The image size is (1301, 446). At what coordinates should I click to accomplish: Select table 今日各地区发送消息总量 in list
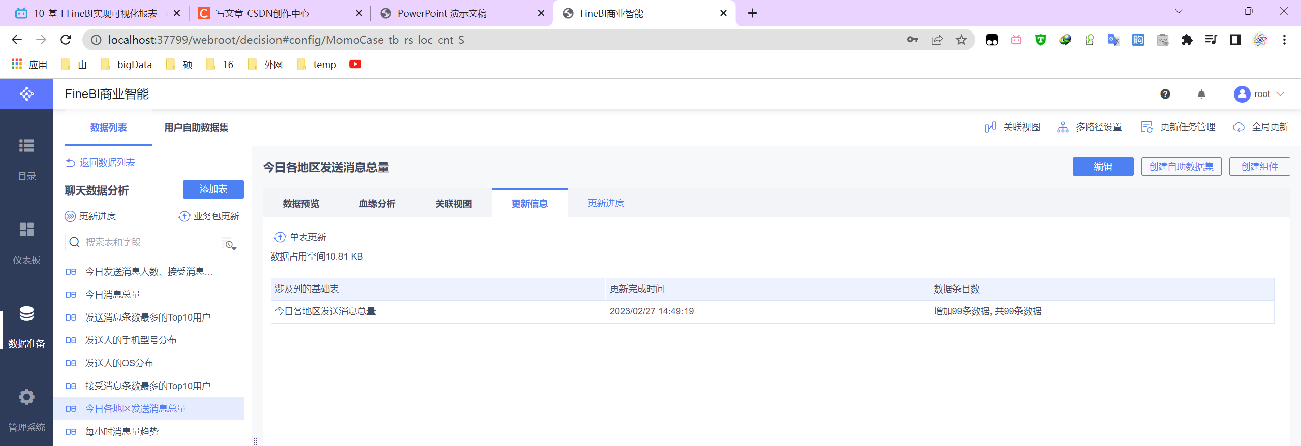point(148,409)
